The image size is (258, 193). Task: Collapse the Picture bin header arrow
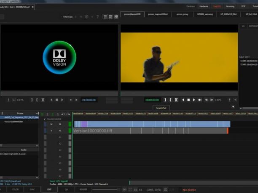[x=37, y=113]
